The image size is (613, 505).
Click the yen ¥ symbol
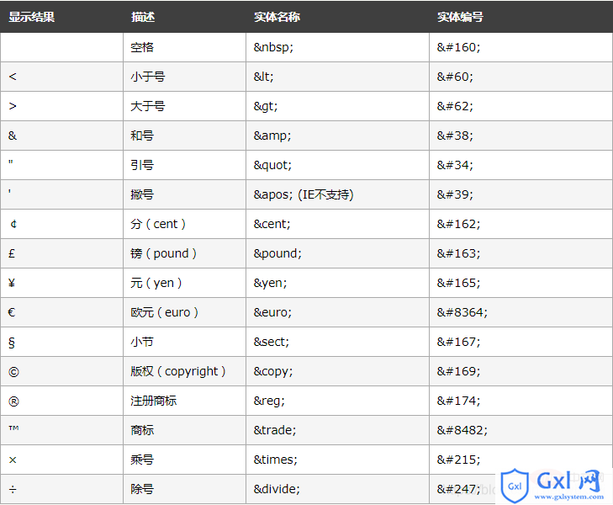[x=12, y=283]
